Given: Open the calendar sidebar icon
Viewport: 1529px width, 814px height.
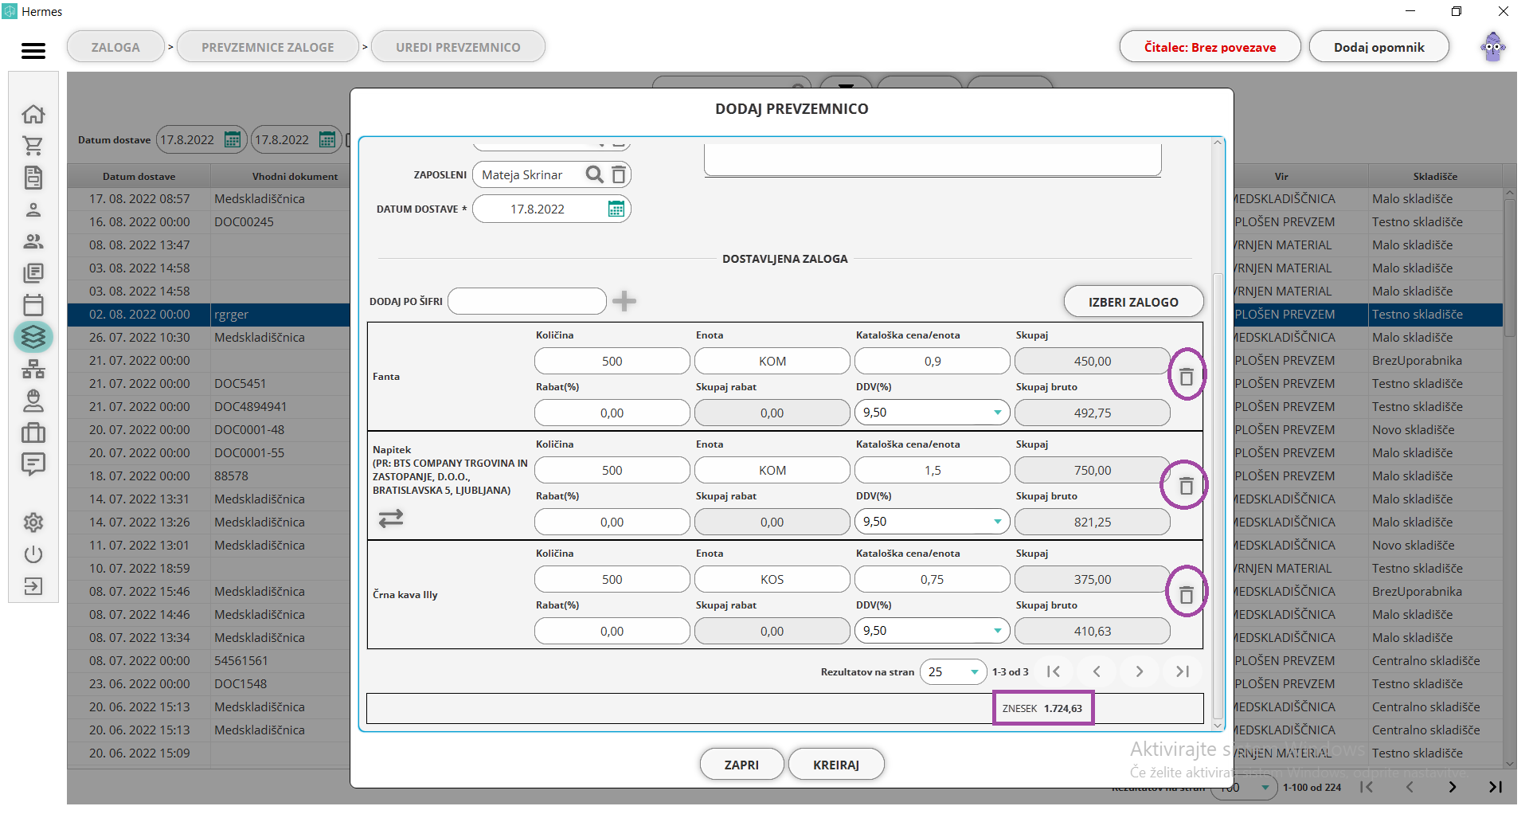Looking at the screenshot, I should pyautogui.click(x=33, y=305).
